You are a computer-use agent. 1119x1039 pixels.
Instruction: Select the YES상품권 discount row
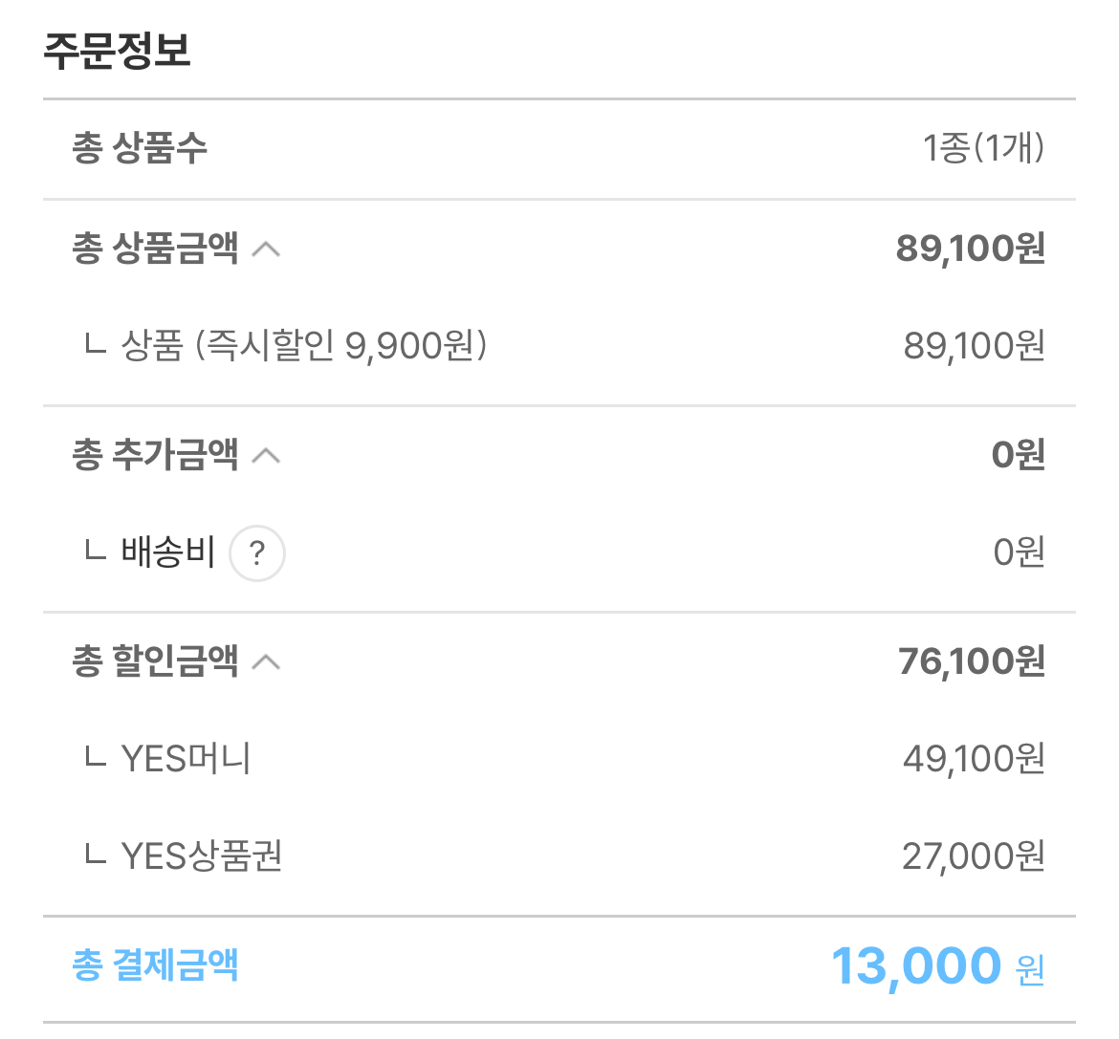click(x=559, y=856)
